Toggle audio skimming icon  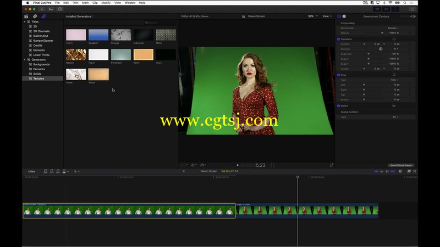click(x=382, y=171)
